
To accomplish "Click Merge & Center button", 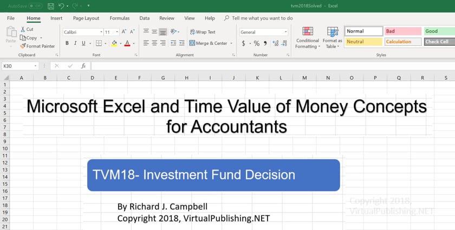I will (209, 43).
